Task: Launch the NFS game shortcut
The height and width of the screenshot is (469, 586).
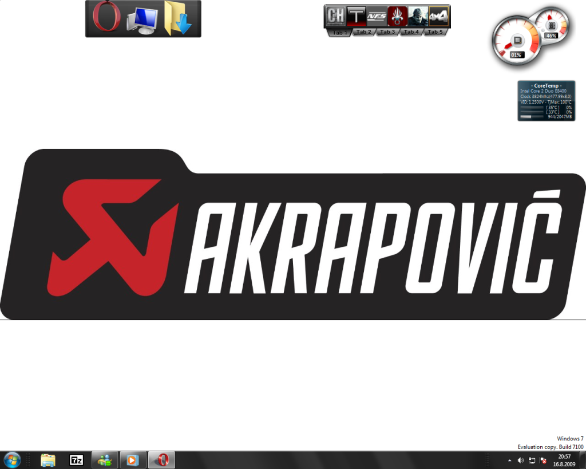Action: point(377,16)
